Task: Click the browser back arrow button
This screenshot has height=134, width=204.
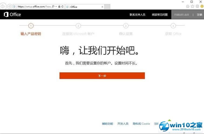Action: [x=4, y=6]
